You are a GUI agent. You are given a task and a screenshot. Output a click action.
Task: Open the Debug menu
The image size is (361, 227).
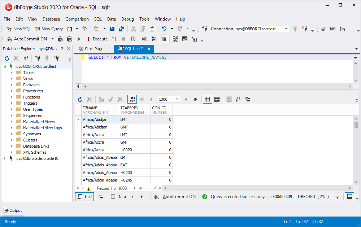(x=127, y=19)
